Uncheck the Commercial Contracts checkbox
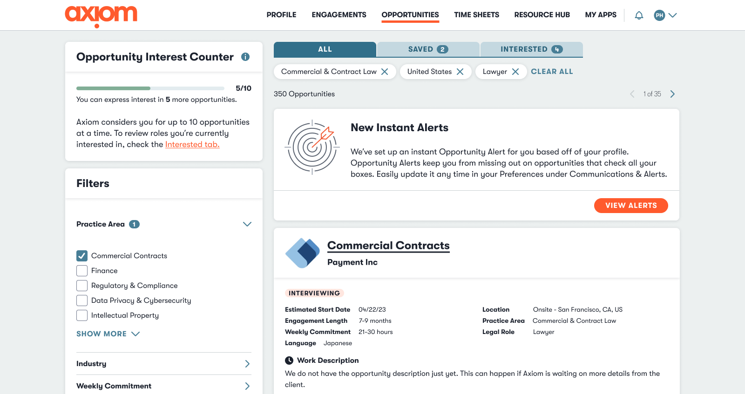 tap(82, 256)
